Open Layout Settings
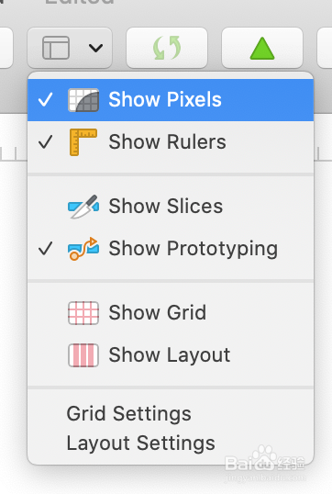This screenshot has height=494, width=332. [x=141, y=443]
